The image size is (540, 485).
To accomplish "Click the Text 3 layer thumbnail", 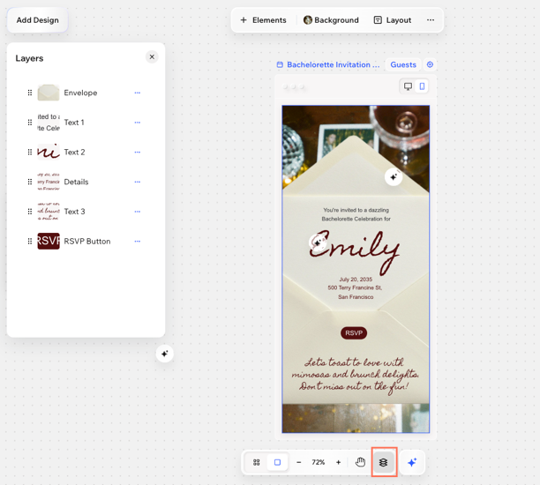I will point(49,212).
